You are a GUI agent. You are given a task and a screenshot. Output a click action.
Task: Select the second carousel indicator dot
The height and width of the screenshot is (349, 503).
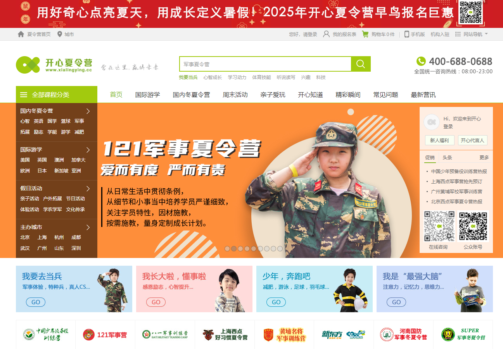(x=234, y=249)
